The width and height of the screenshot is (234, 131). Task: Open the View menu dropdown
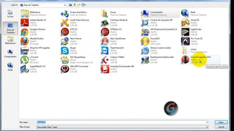click(x=84, y=5)
